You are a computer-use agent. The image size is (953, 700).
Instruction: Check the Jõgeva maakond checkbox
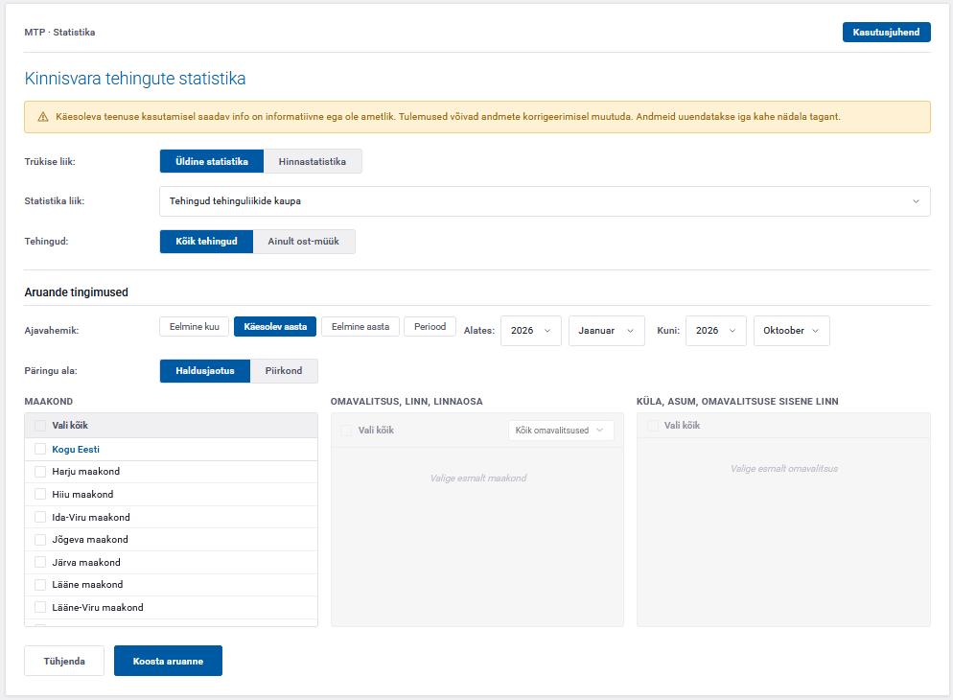40,540
